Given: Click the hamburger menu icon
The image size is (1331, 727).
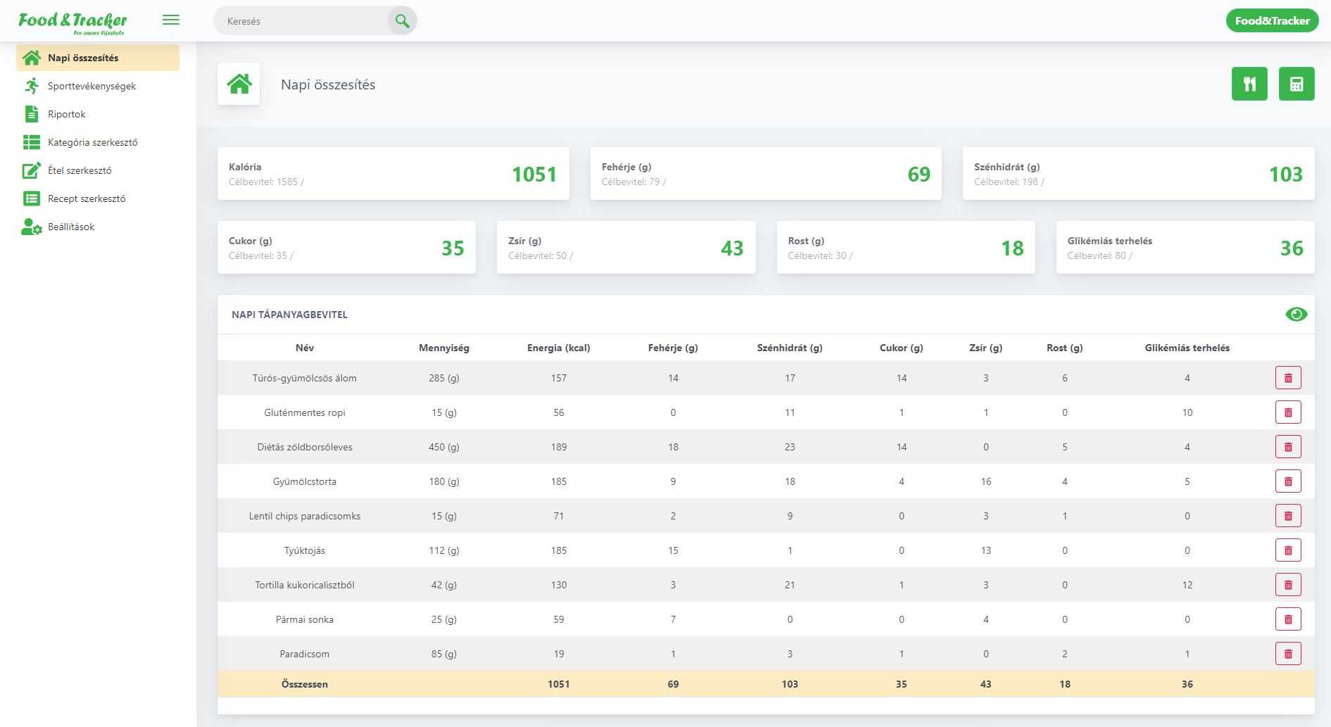Looking at the screenshot, I should [171, 20].
